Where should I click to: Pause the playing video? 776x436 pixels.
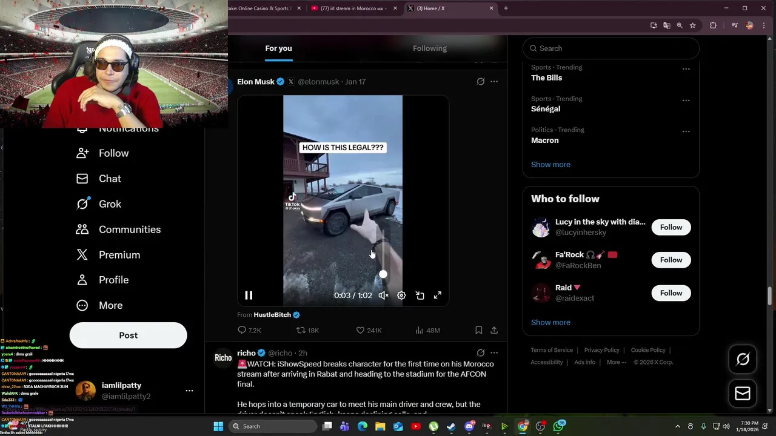point(249,296)
